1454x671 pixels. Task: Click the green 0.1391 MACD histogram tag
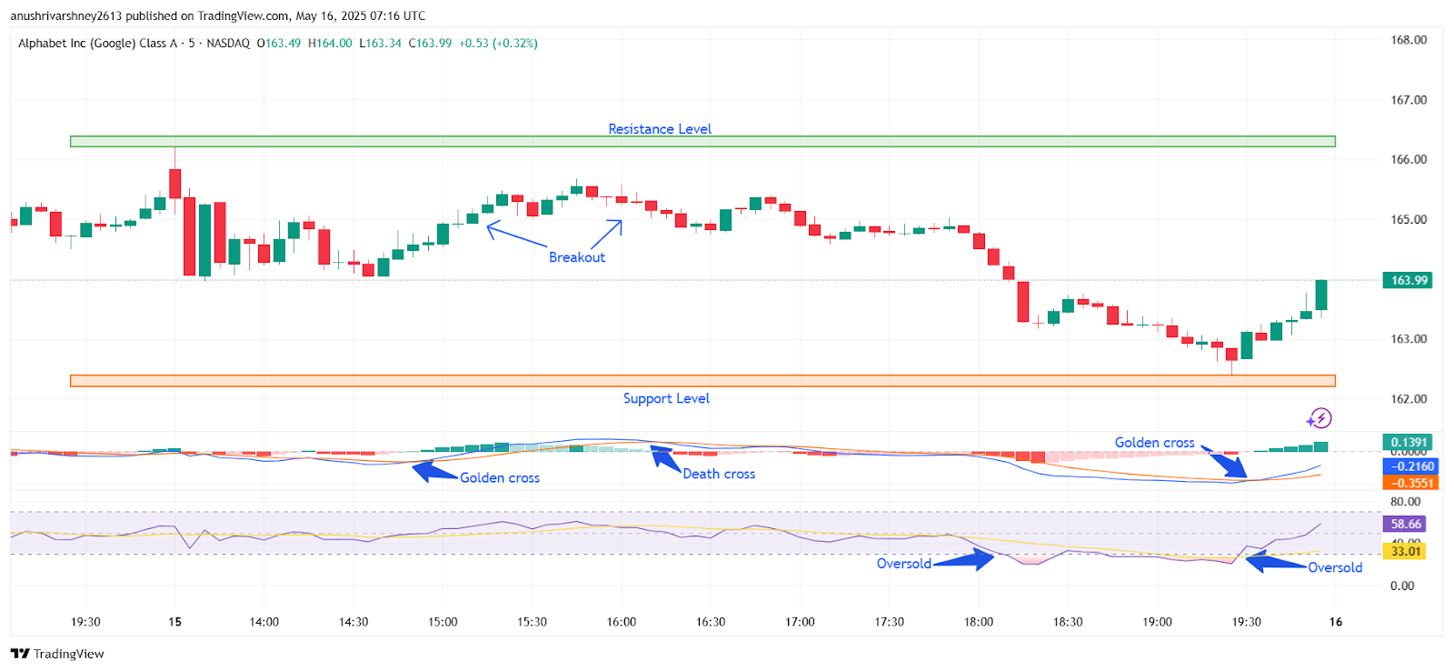coord(1407,442)
